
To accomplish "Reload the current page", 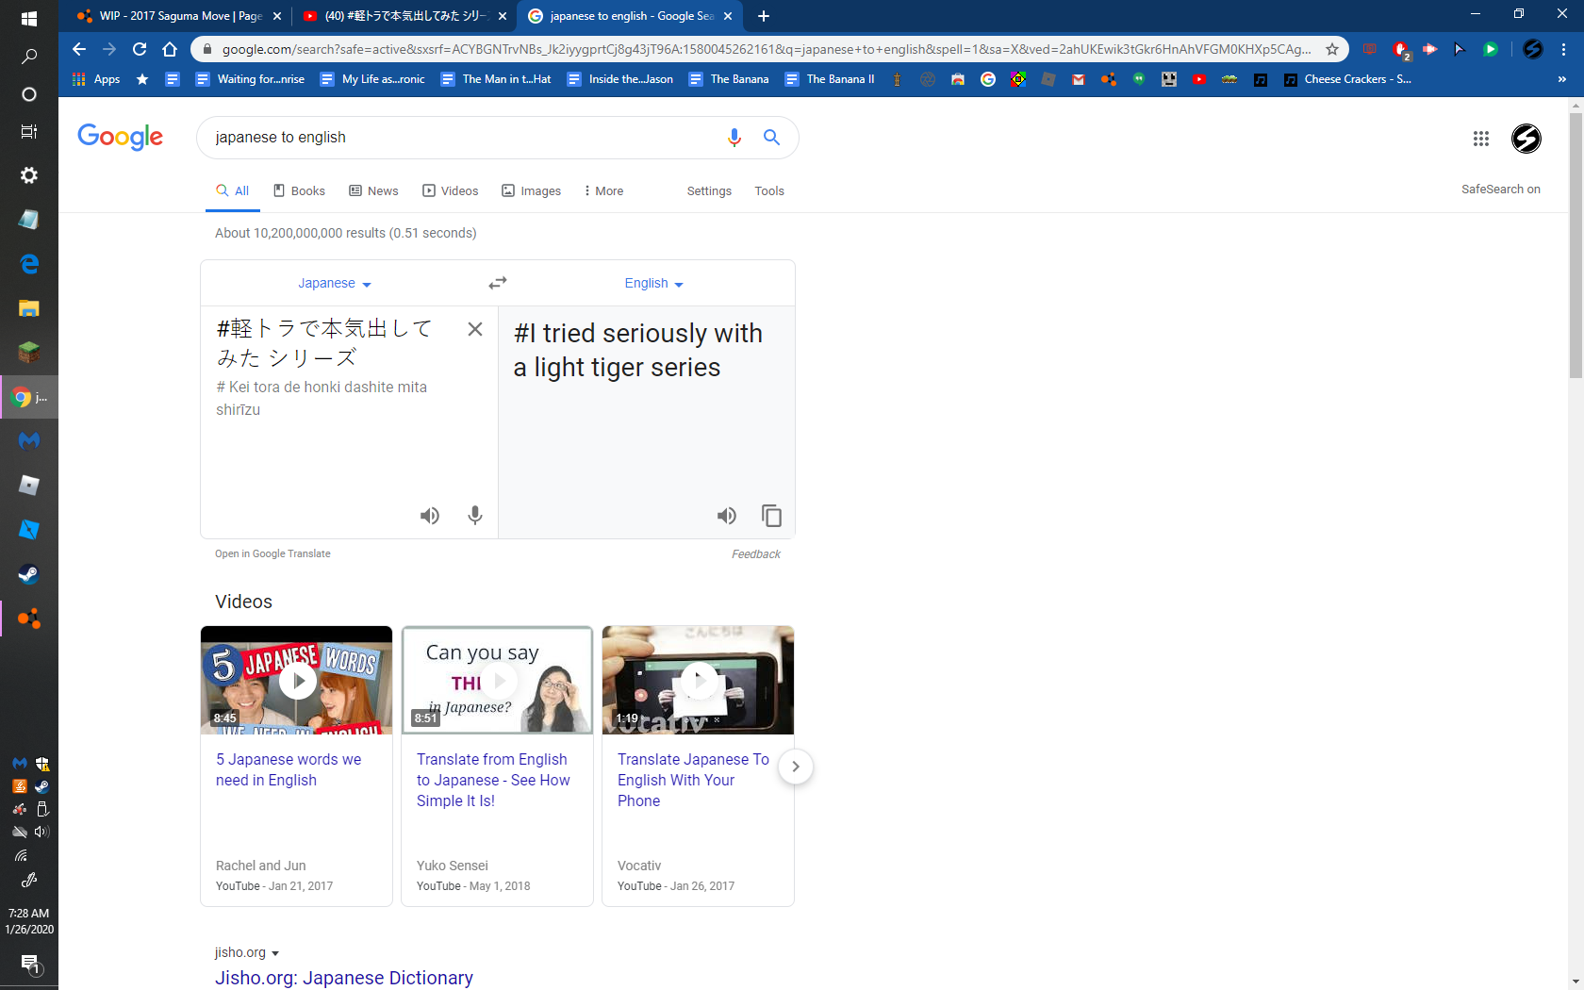I will coord(140,49).
